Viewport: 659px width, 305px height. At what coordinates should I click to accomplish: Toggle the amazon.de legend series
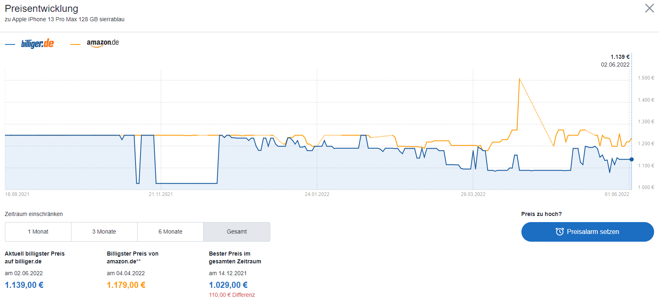click(x=95, y=43)
